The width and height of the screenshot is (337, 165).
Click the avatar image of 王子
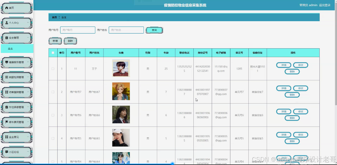[121, 68]
